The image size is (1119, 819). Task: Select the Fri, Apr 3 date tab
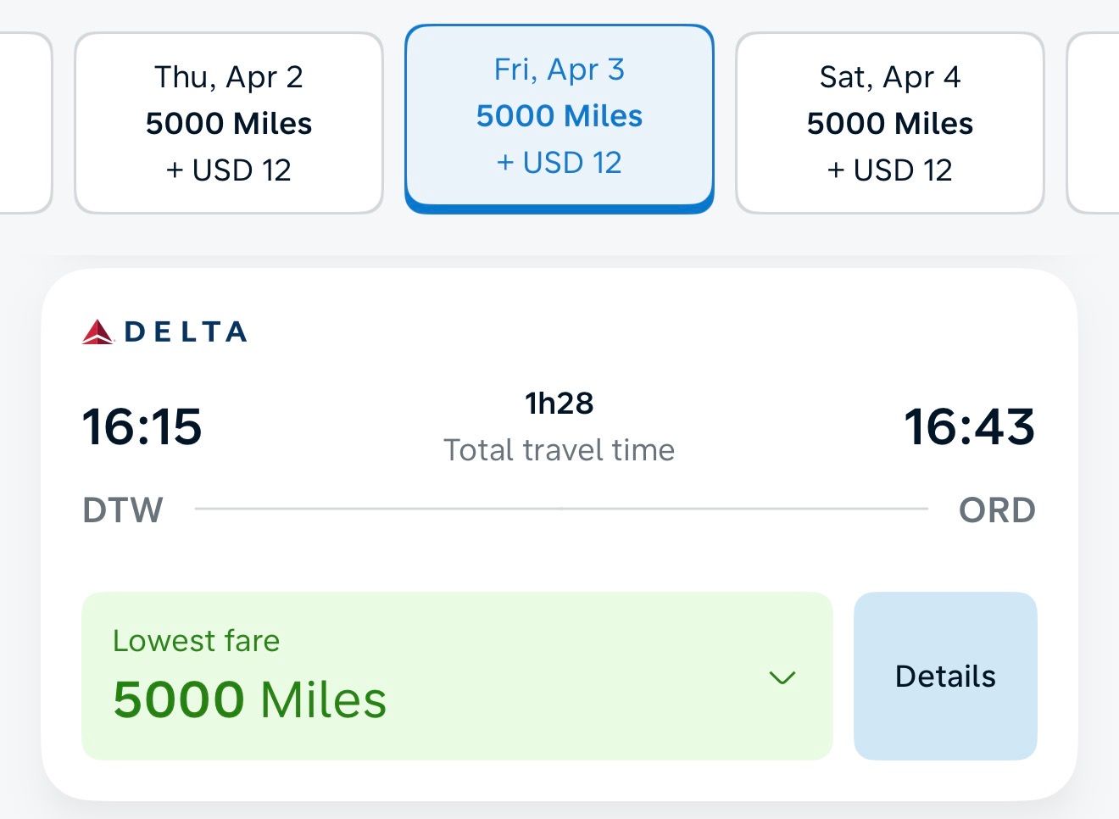[559, 116]
